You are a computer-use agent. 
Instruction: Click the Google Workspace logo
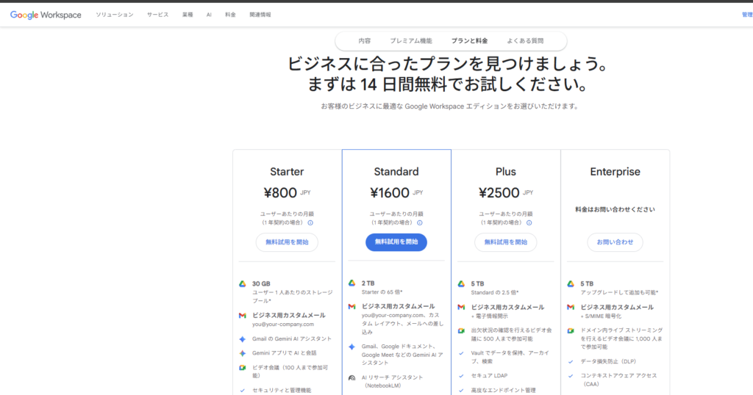[46, 15]
